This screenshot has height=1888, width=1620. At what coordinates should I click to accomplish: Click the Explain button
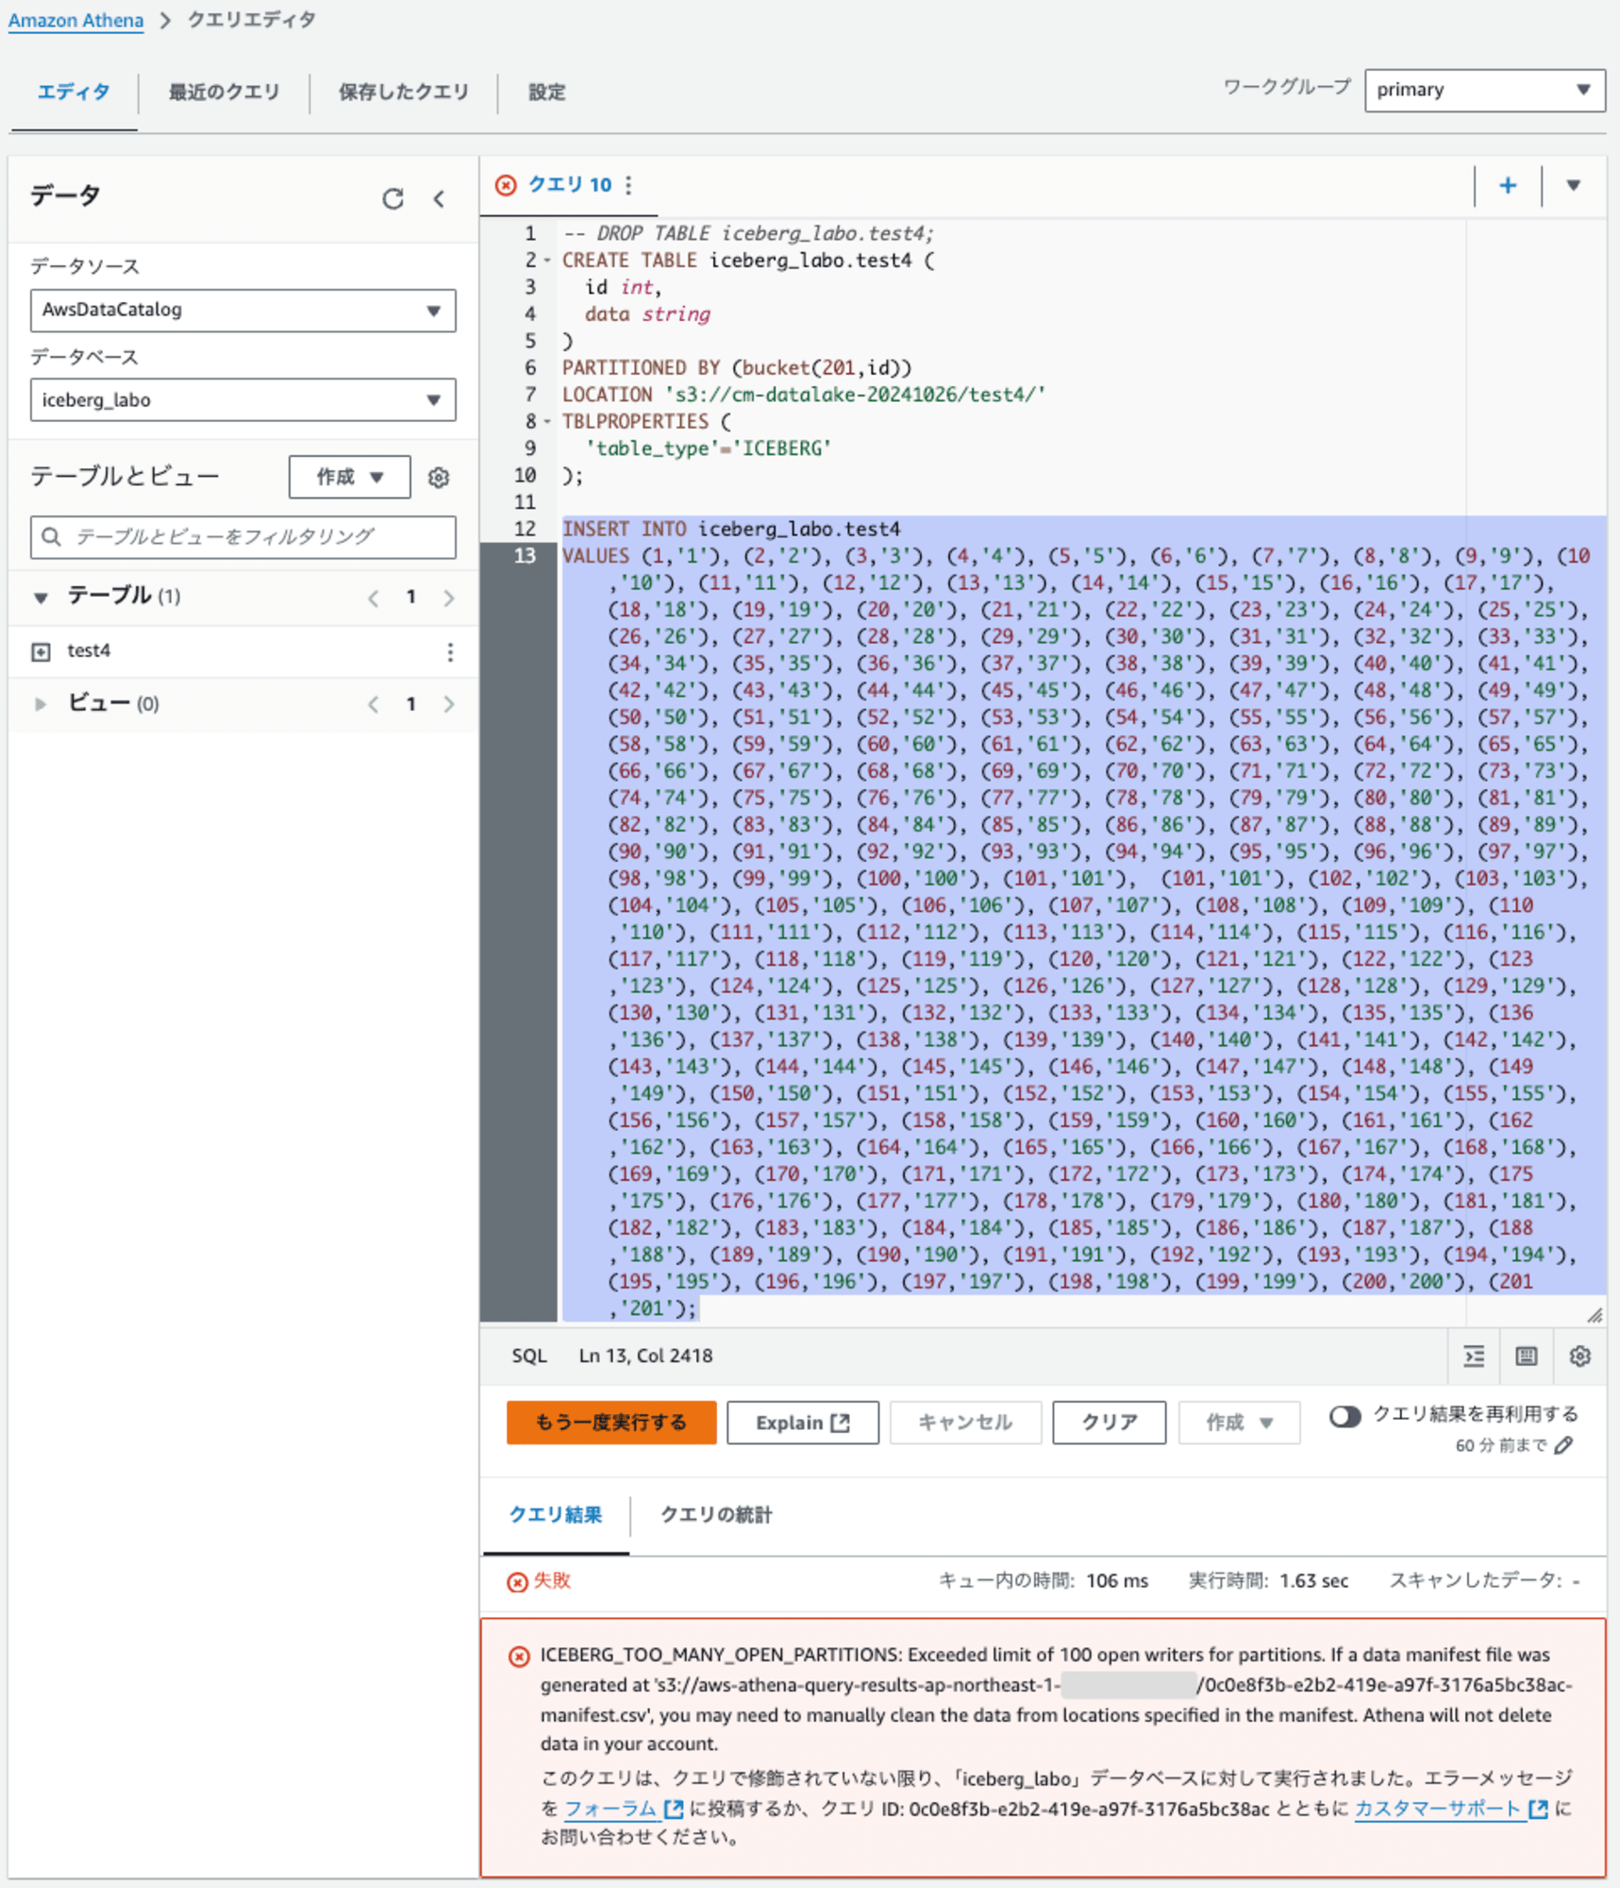pos(802,1423)
